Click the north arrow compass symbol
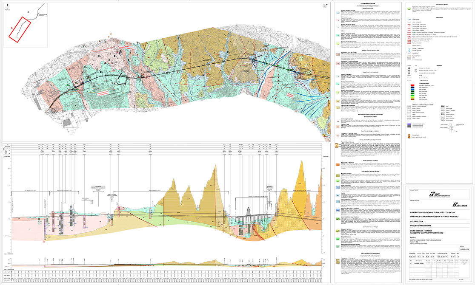This screenshot has width=475, height=285. pyautogui.click(x=7, y=6)
